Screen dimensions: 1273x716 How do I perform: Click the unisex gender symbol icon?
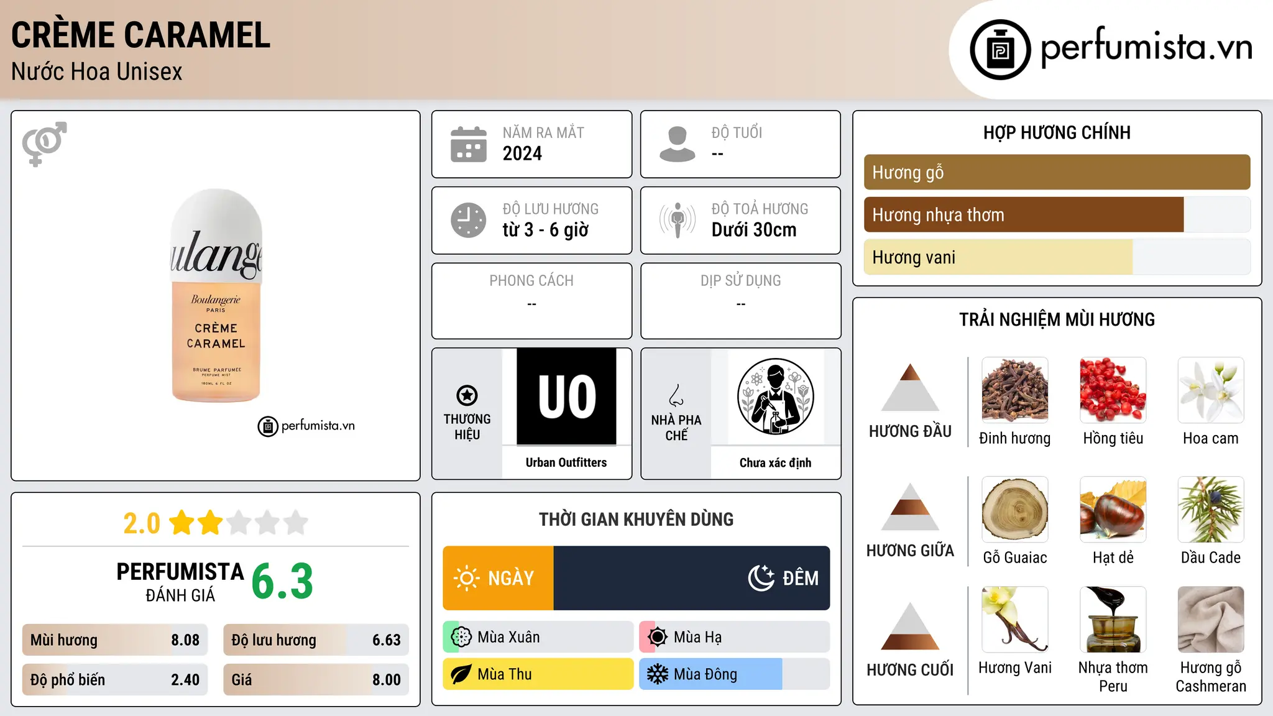tap(44, 144)
